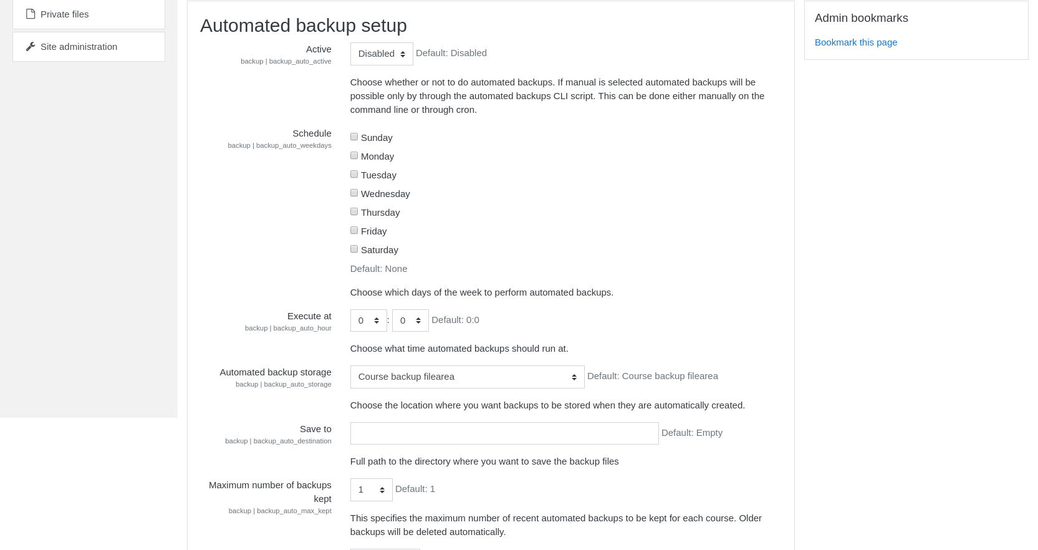Click the stepper arrows on the hour selector
Viewport: 1038px width, 550px height.
[377, 320]
